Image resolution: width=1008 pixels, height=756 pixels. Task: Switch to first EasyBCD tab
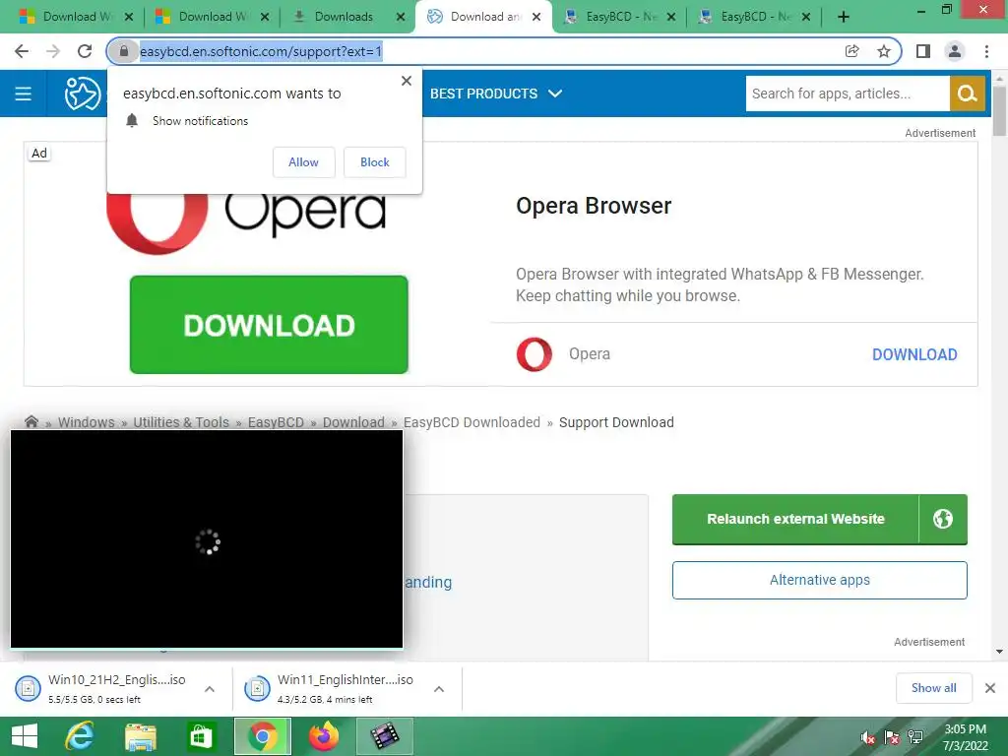click(x=616, y=17)
